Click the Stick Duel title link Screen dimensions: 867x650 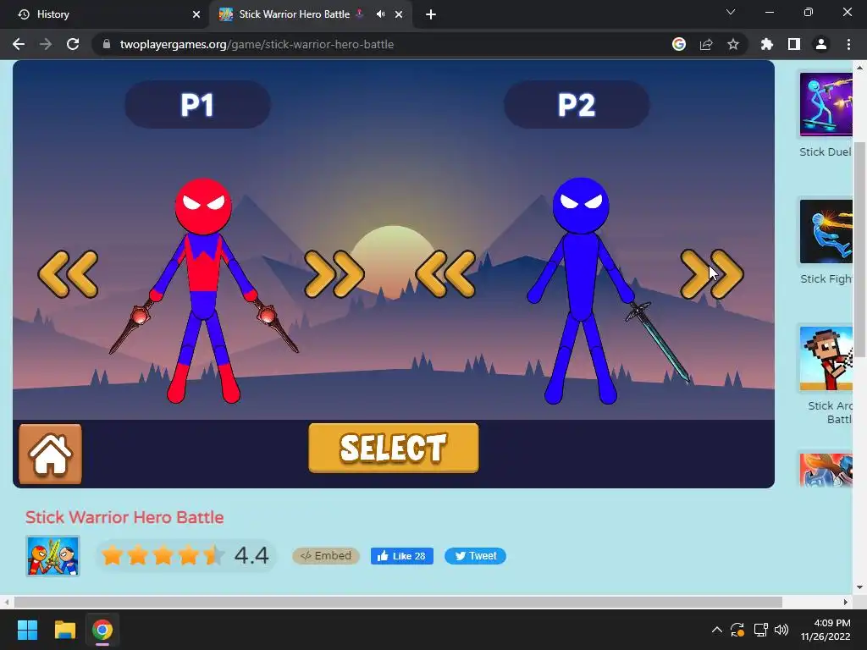point(826,152)
